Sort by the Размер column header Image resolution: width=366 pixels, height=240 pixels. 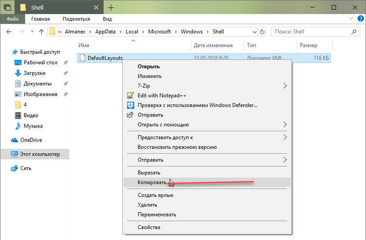308,45
